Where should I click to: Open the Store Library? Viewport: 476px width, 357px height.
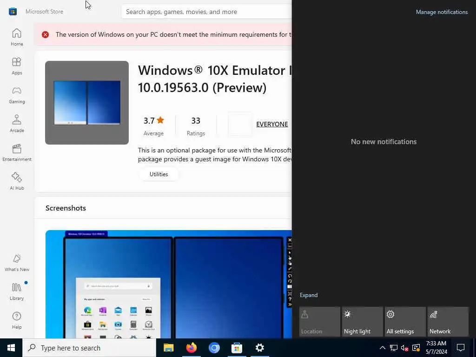(17, 292)
